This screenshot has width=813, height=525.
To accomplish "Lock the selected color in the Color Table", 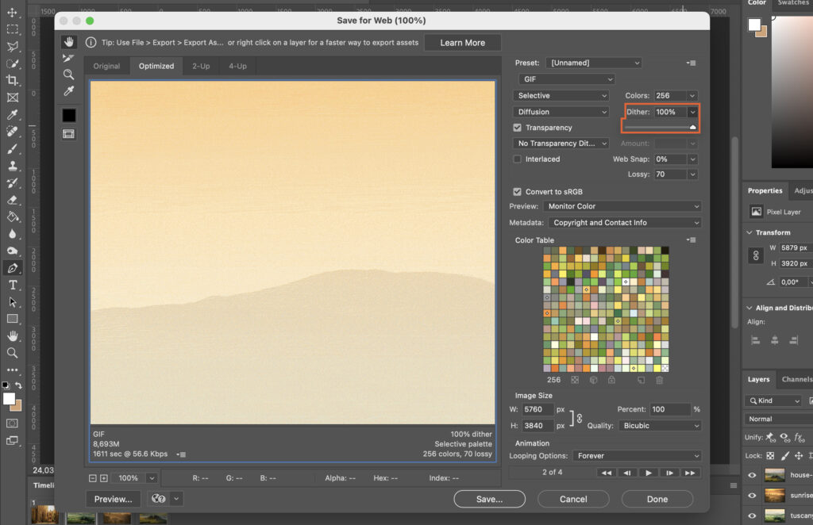I will (x=612, y=380).
